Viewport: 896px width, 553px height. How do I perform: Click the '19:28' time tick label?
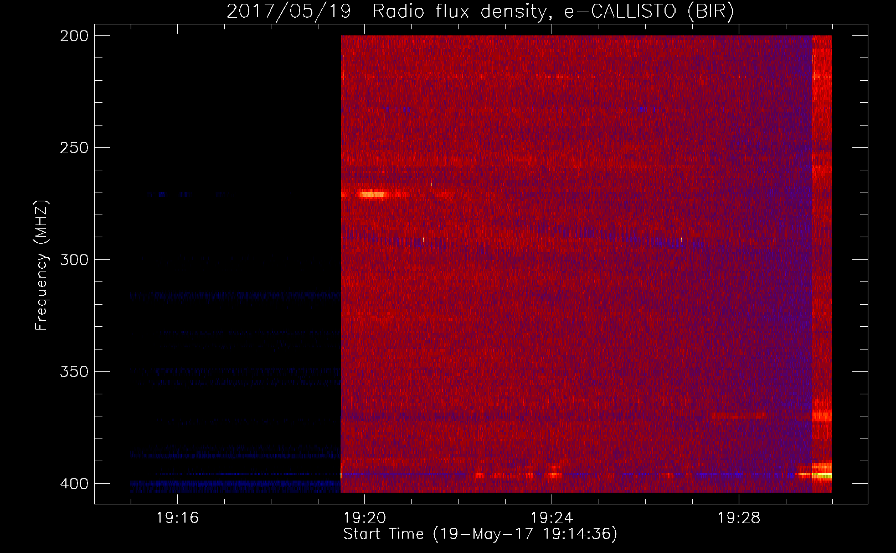pos(739,518)
